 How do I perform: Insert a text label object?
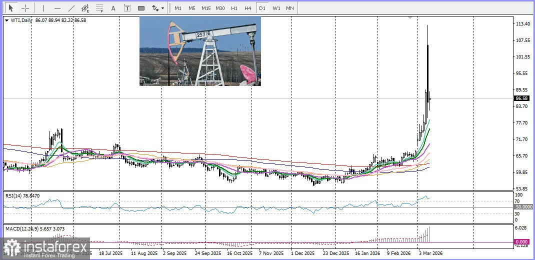(x=127, y=8)
